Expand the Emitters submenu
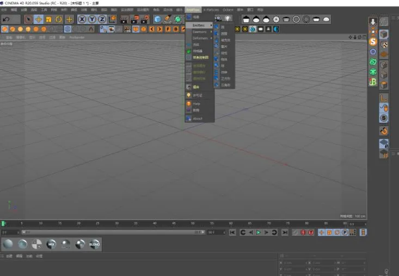The image size is (399, 276). tap(199, 25)
